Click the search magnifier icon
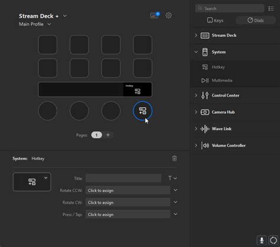This screenshot has height=247, width=280. 200,8
